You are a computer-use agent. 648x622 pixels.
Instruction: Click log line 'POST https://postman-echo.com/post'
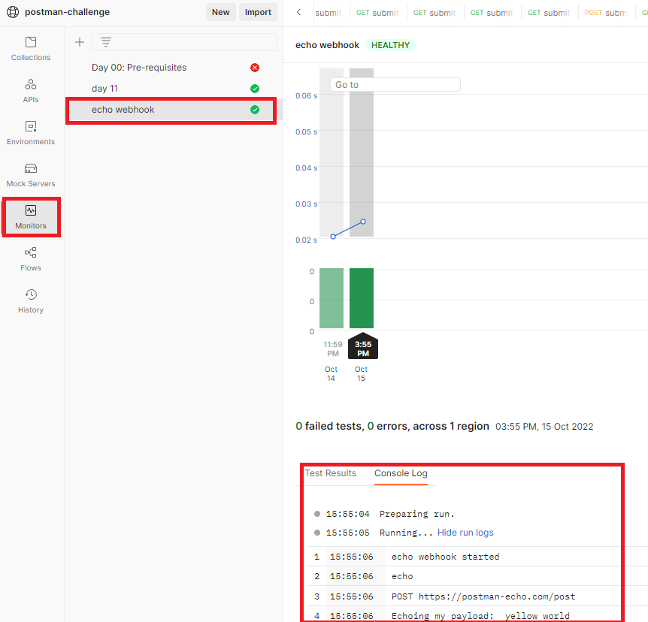483,596
